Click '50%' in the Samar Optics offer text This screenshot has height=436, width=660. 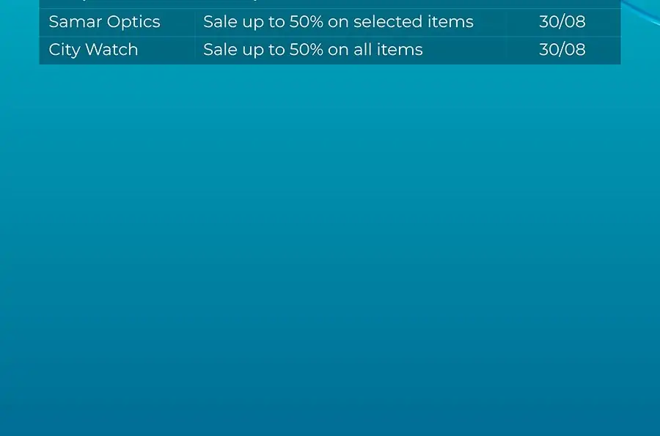306,22
